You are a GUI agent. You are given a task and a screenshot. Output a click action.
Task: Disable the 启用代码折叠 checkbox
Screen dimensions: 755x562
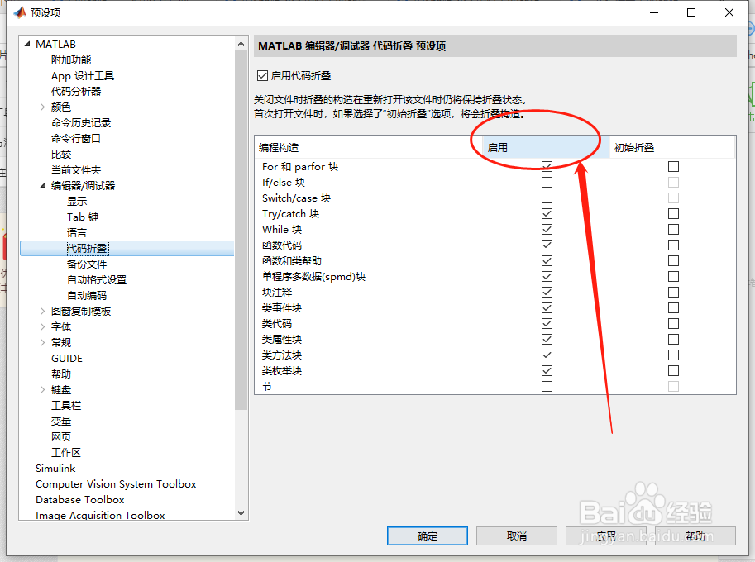261,74
